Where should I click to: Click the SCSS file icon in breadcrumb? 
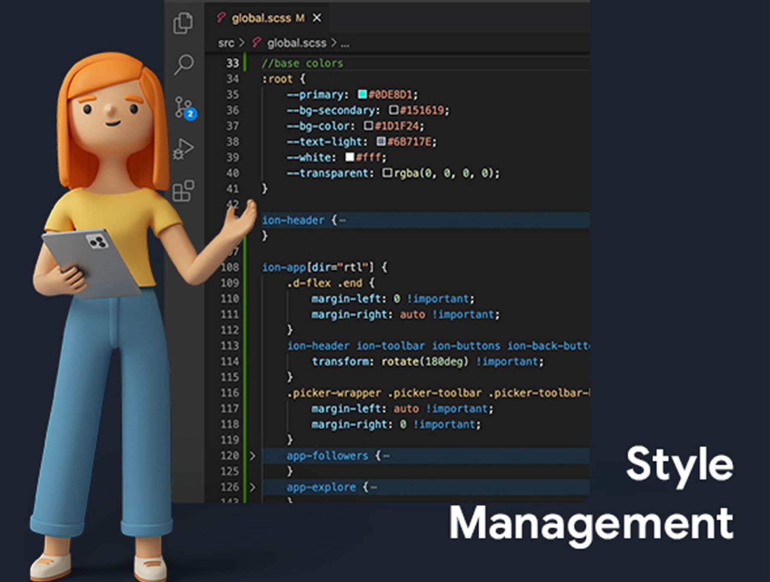coord(256,43)
